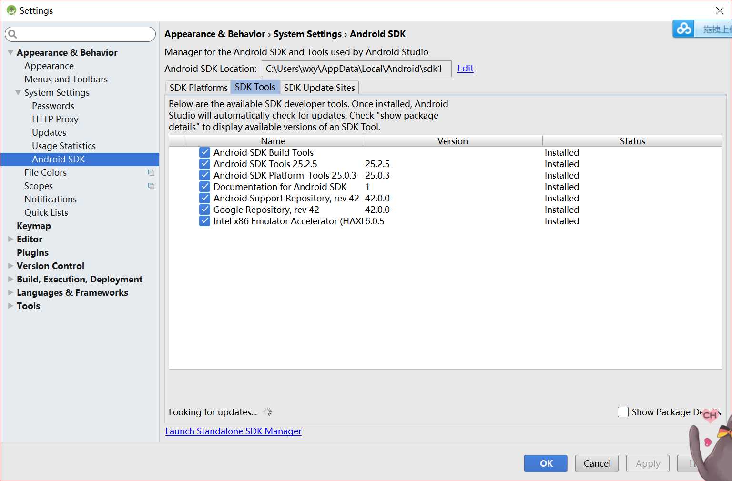
Task: Uncheck Android SDK Tools 25.2.5 checkbox
Action: coord(205,164)
